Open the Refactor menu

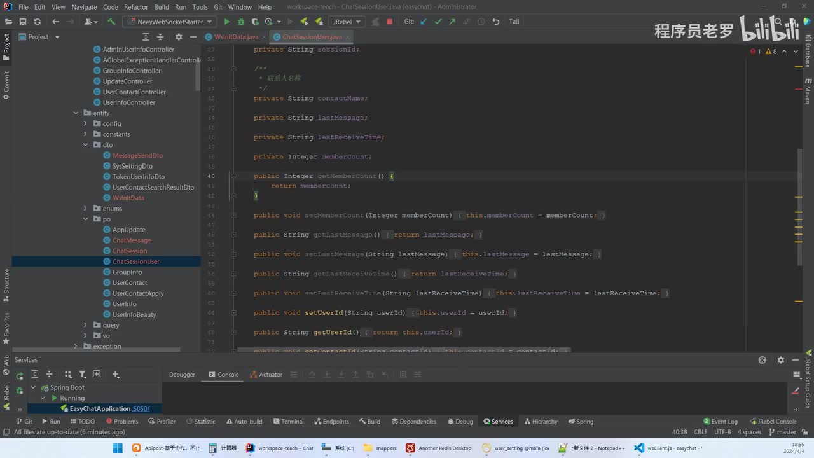pyautogui.click(x=135, y=7)
